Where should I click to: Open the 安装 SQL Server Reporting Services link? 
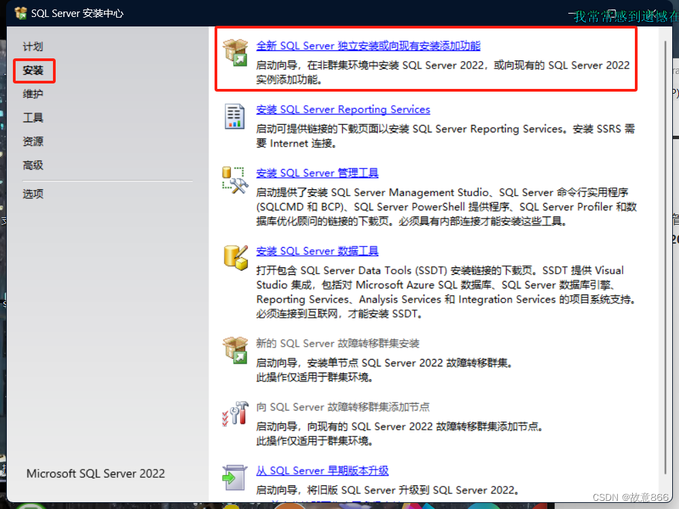[343, 109]
